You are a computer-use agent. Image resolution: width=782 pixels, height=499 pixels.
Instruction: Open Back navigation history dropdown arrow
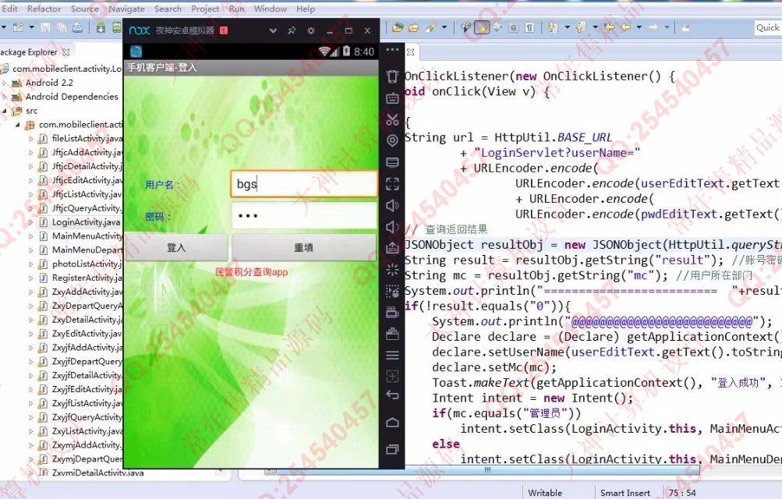[639, 27]
